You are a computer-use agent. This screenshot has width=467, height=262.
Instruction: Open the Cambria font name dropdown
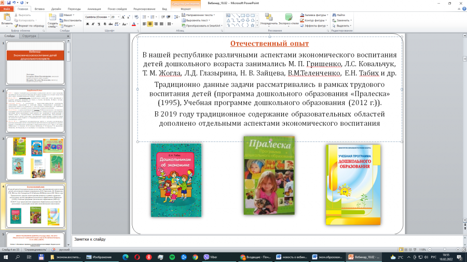click(x=98, y=17)
